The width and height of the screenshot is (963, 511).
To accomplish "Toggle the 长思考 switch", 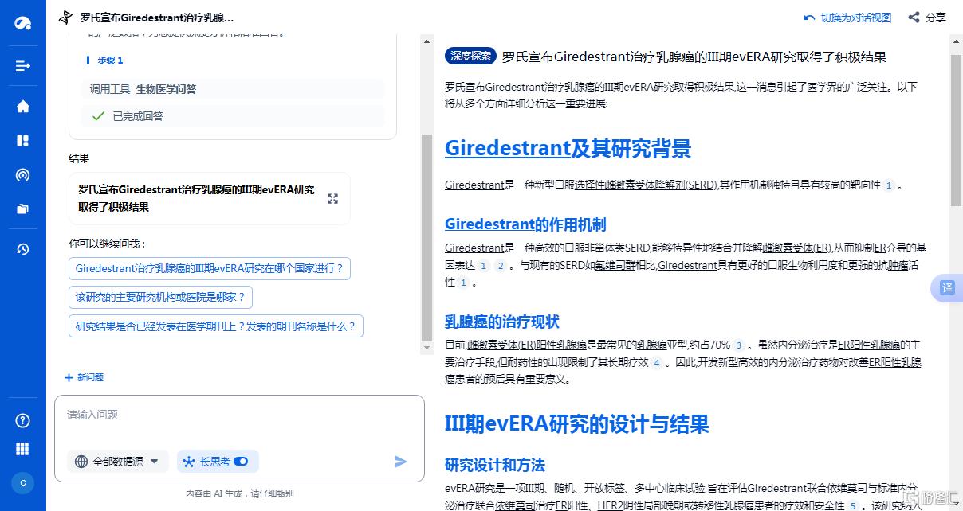I will click(241, 462).
